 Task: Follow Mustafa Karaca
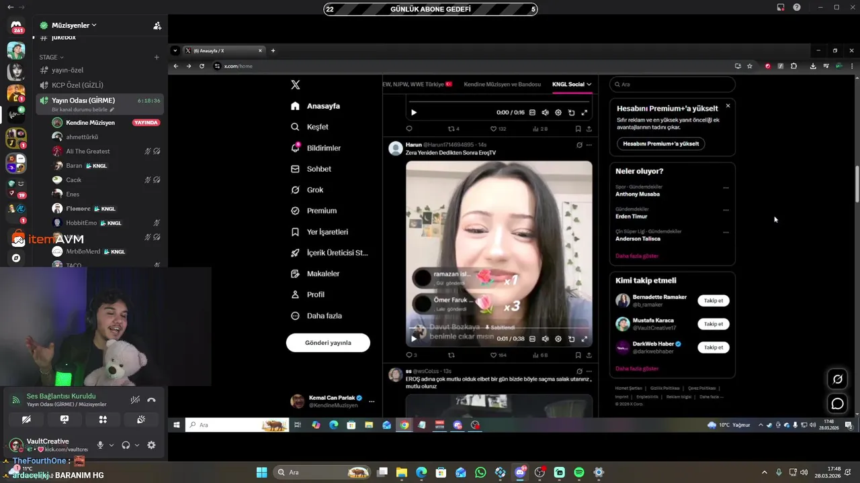pyautogui.click(x=714, y=324)
